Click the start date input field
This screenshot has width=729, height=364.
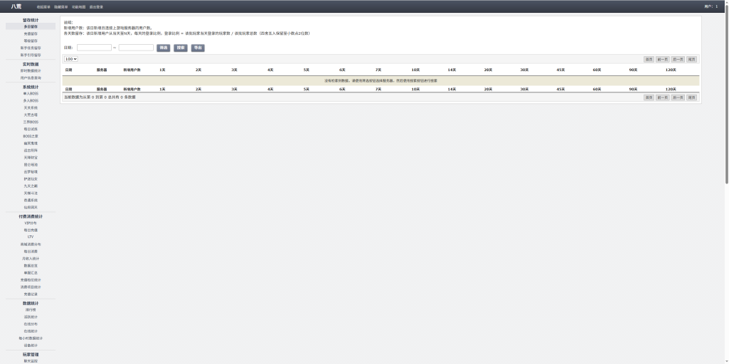point(94,48)
